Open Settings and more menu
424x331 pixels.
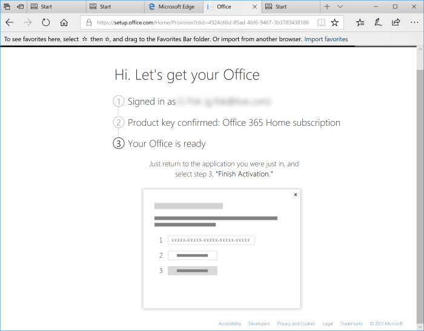pos(414,22)
